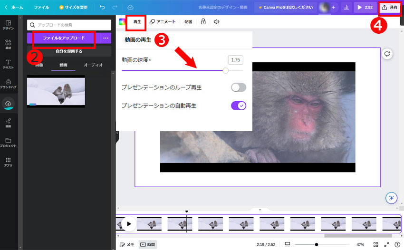This screenshot has height=250, width=404.
Task: Click the volume speaker icon
Action: tap(217, 22)
